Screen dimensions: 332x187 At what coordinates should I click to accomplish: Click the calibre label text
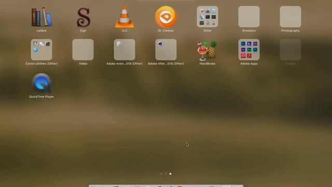click(x=41, y=31)
